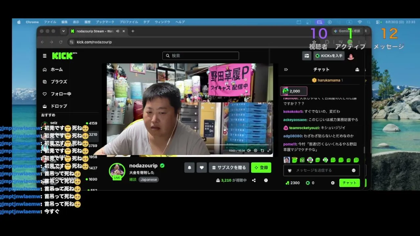Click the report exclamation icon
Viewport: 420px width, 236px height.
click(x=266, y=180)
